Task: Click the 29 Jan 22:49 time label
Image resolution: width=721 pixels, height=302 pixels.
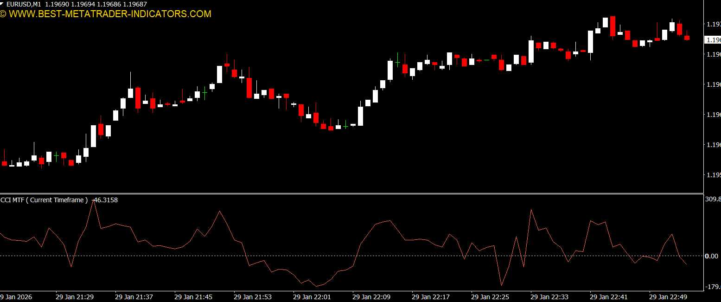Action: coord(668,296)
